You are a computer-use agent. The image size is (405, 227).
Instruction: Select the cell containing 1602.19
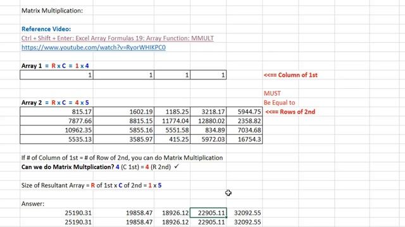coord(123,112)
